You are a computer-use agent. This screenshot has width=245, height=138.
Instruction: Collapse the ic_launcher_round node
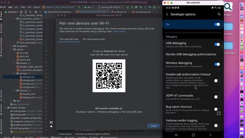click(14, 19)
